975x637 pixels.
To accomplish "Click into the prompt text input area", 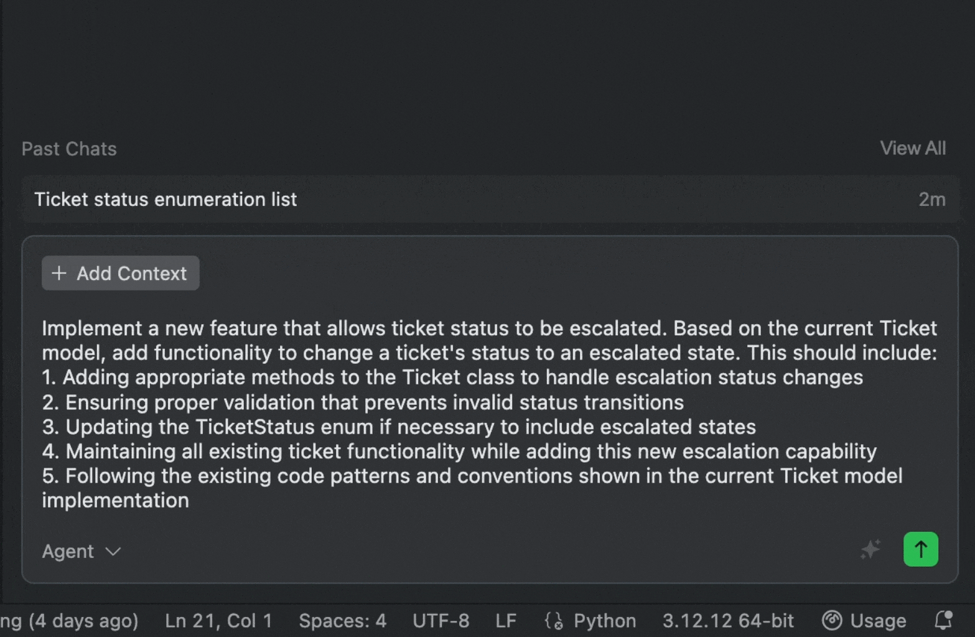I will click(489, 414).
